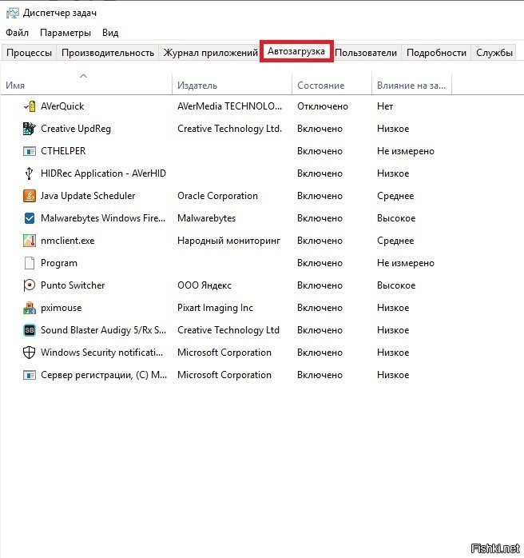Click the nmclient.exe icon
524x558 pixels.
(30, 241)
